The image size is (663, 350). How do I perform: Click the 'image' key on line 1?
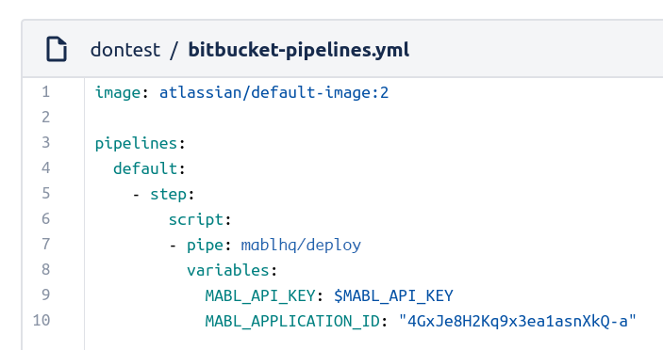click(x=118, y=93)
